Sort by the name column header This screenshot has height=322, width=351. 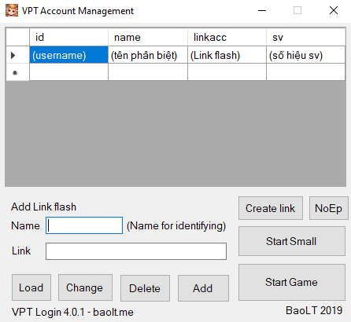tap(148, 37)
